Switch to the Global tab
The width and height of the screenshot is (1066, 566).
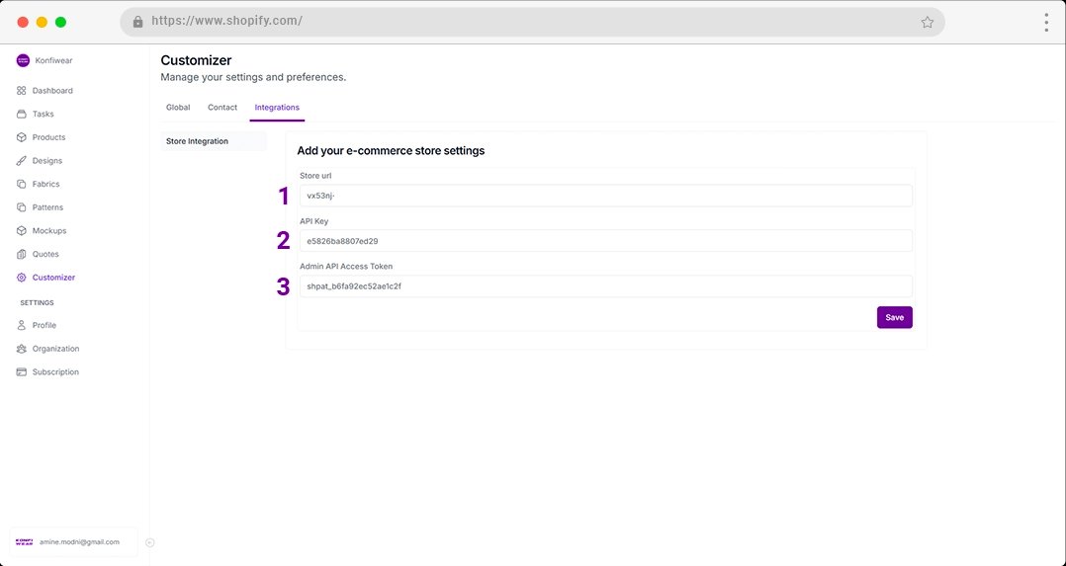pyautogui.click(x=178, y=107)
